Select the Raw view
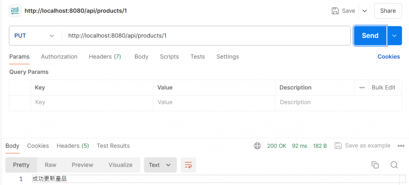Viewport: 409px width, 185px height. (x=51, y=165)
